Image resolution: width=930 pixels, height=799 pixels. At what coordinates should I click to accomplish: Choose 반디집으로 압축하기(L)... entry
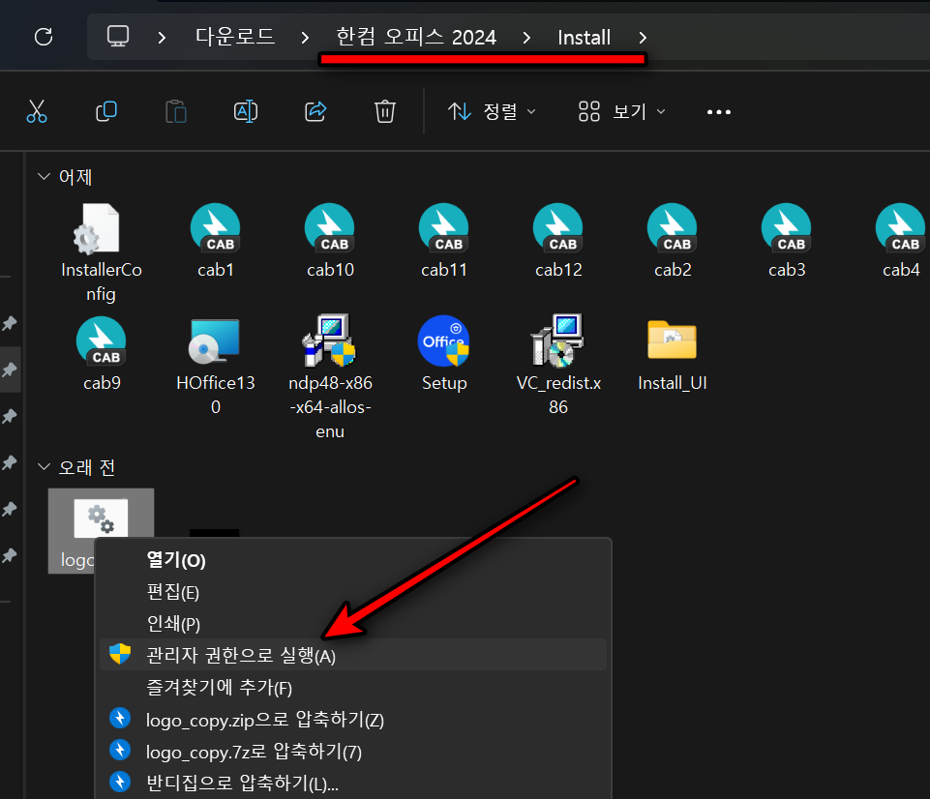(353, 783)
